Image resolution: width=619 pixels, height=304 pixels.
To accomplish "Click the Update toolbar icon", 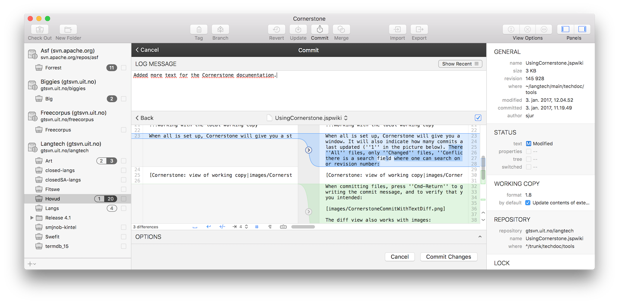I will (x=298, y=29).
